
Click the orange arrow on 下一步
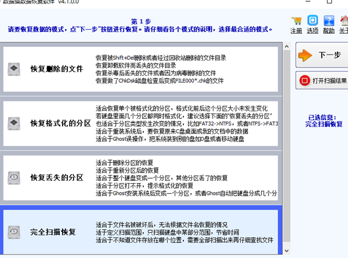(x=305, y=55)
